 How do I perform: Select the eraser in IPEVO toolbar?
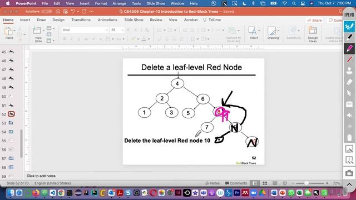point(349,82)
